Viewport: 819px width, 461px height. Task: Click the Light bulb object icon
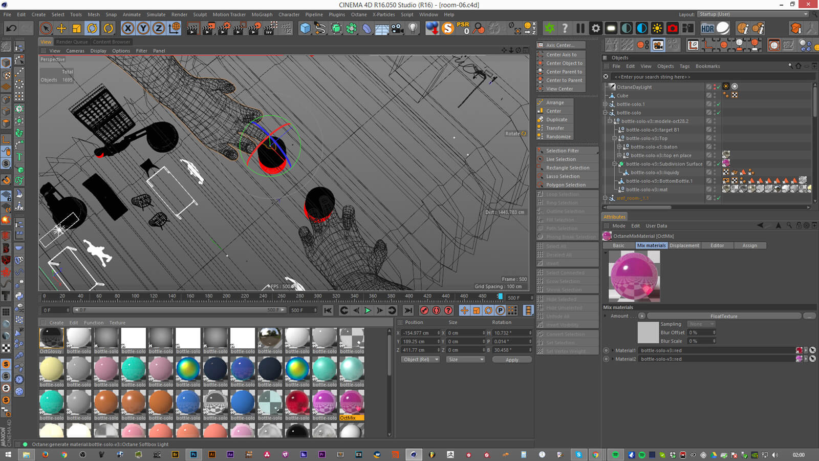point(413,28)
